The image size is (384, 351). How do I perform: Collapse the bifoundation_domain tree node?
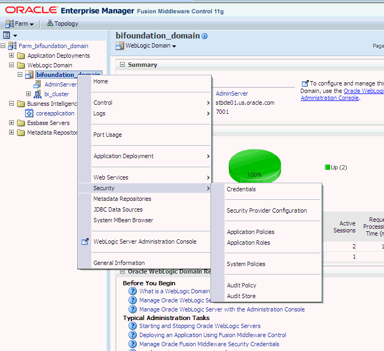point(20,75)
